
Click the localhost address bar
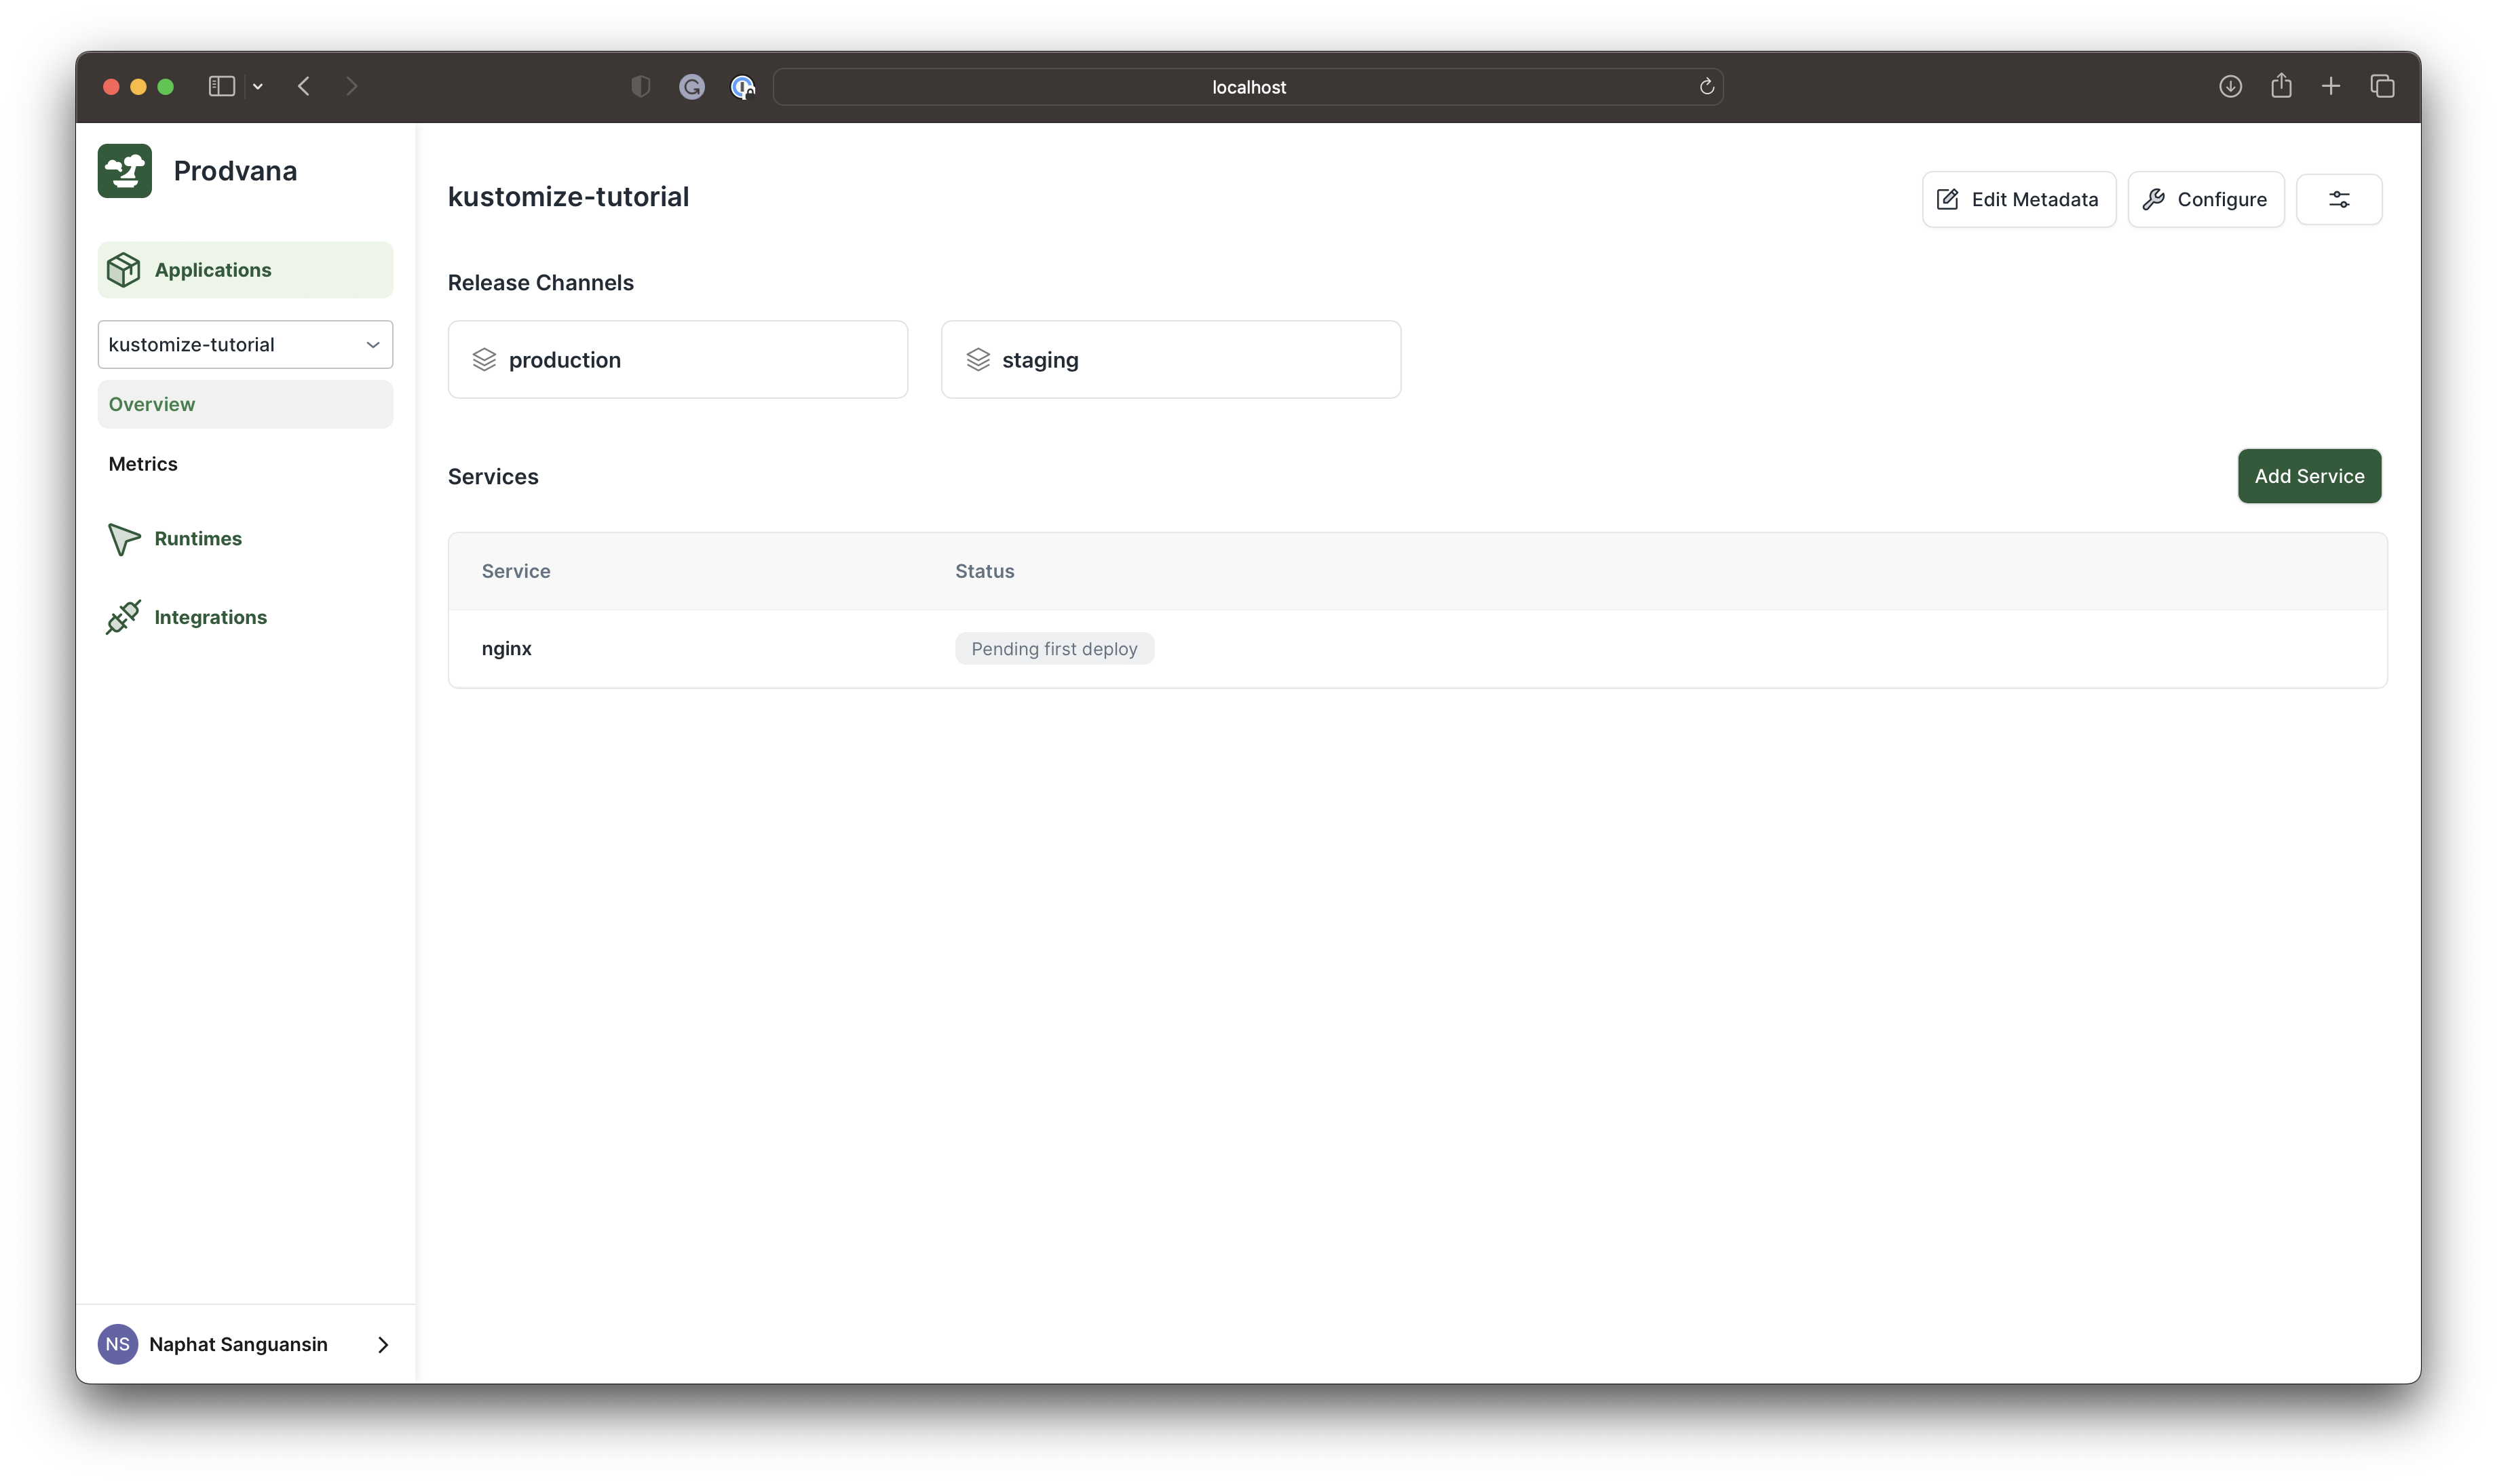(1248, 87)
